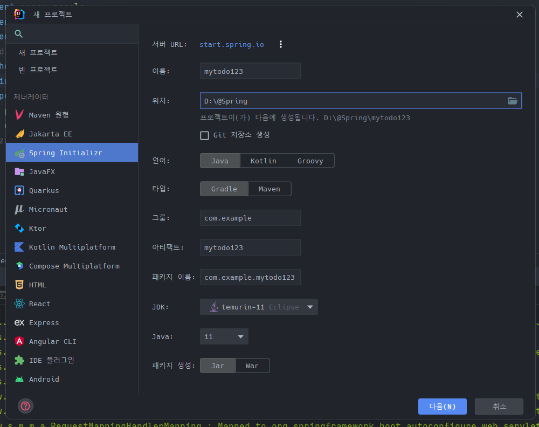Open Compose Multiplatform generator
Viewport: 539px width, 427px height.
click(x=72, y=266)
